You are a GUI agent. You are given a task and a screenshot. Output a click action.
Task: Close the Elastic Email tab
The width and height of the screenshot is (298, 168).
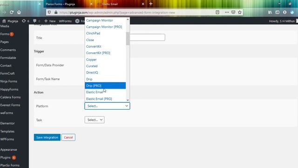[143, 4]
